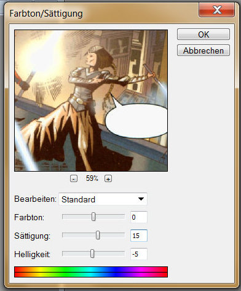241x291 pixels.
Task: Click the upper rainbow hue bar
Action: pos(91,269)
